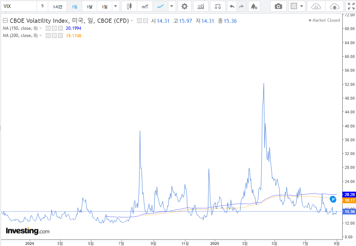Select the highlighted 1일 interval

click(75, 6)
